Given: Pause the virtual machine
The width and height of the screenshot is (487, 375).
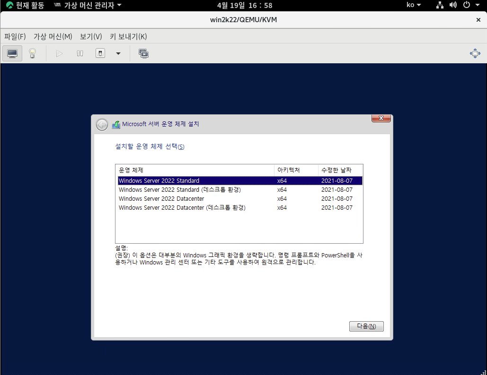Looking at the screenshot, I should point(80,54).
